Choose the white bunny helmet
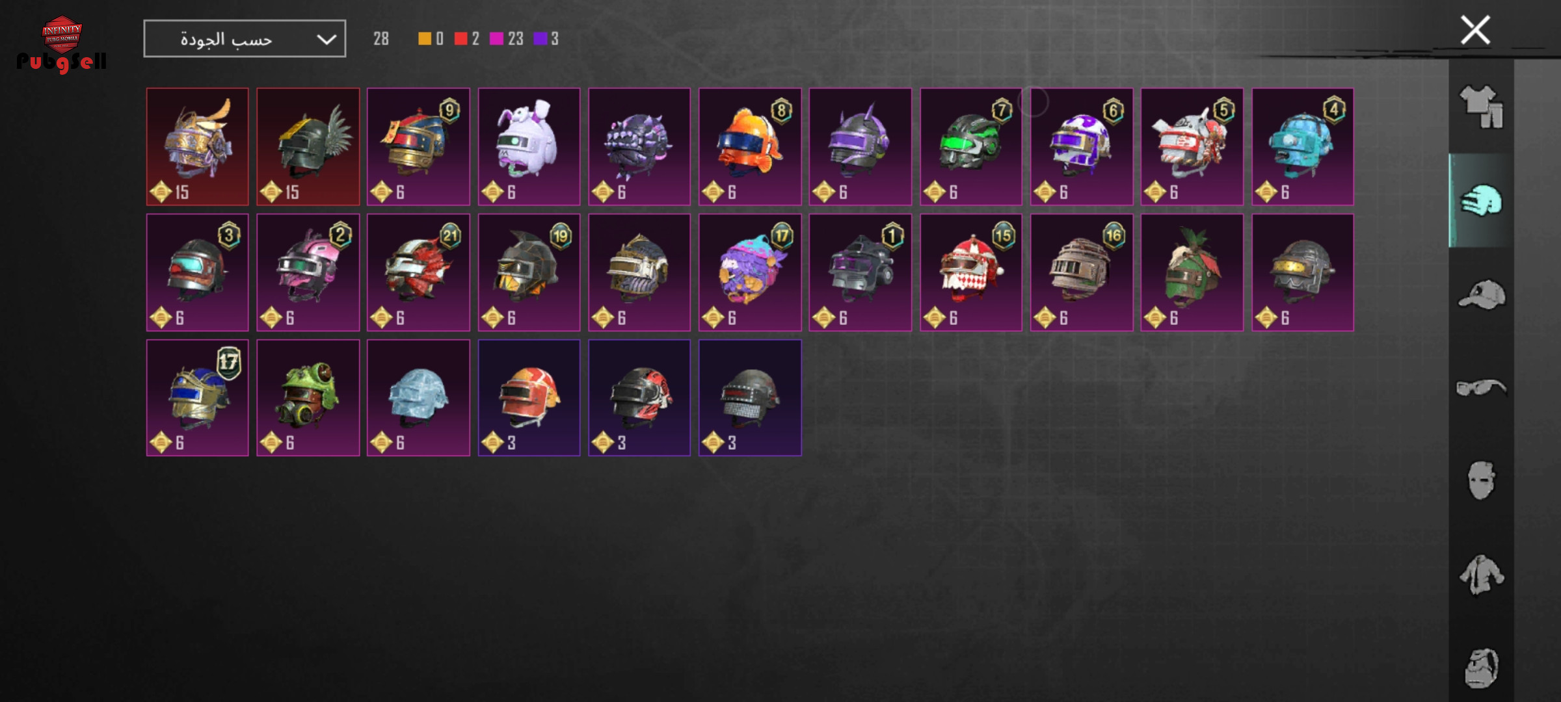 click(x=529, y=147)
